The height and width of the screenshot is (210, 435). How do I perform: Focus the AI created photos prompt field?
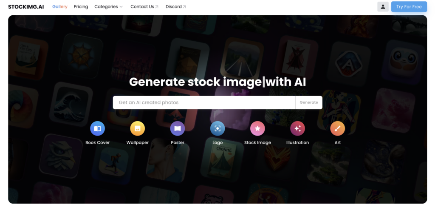pos(204,102)
